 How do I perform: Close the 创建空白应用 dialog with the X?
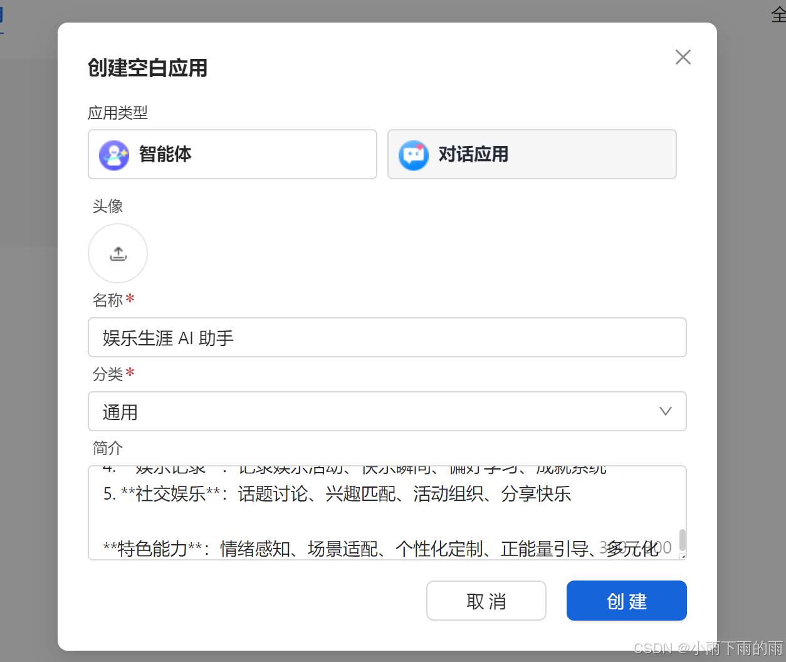(x=683, y=57)
